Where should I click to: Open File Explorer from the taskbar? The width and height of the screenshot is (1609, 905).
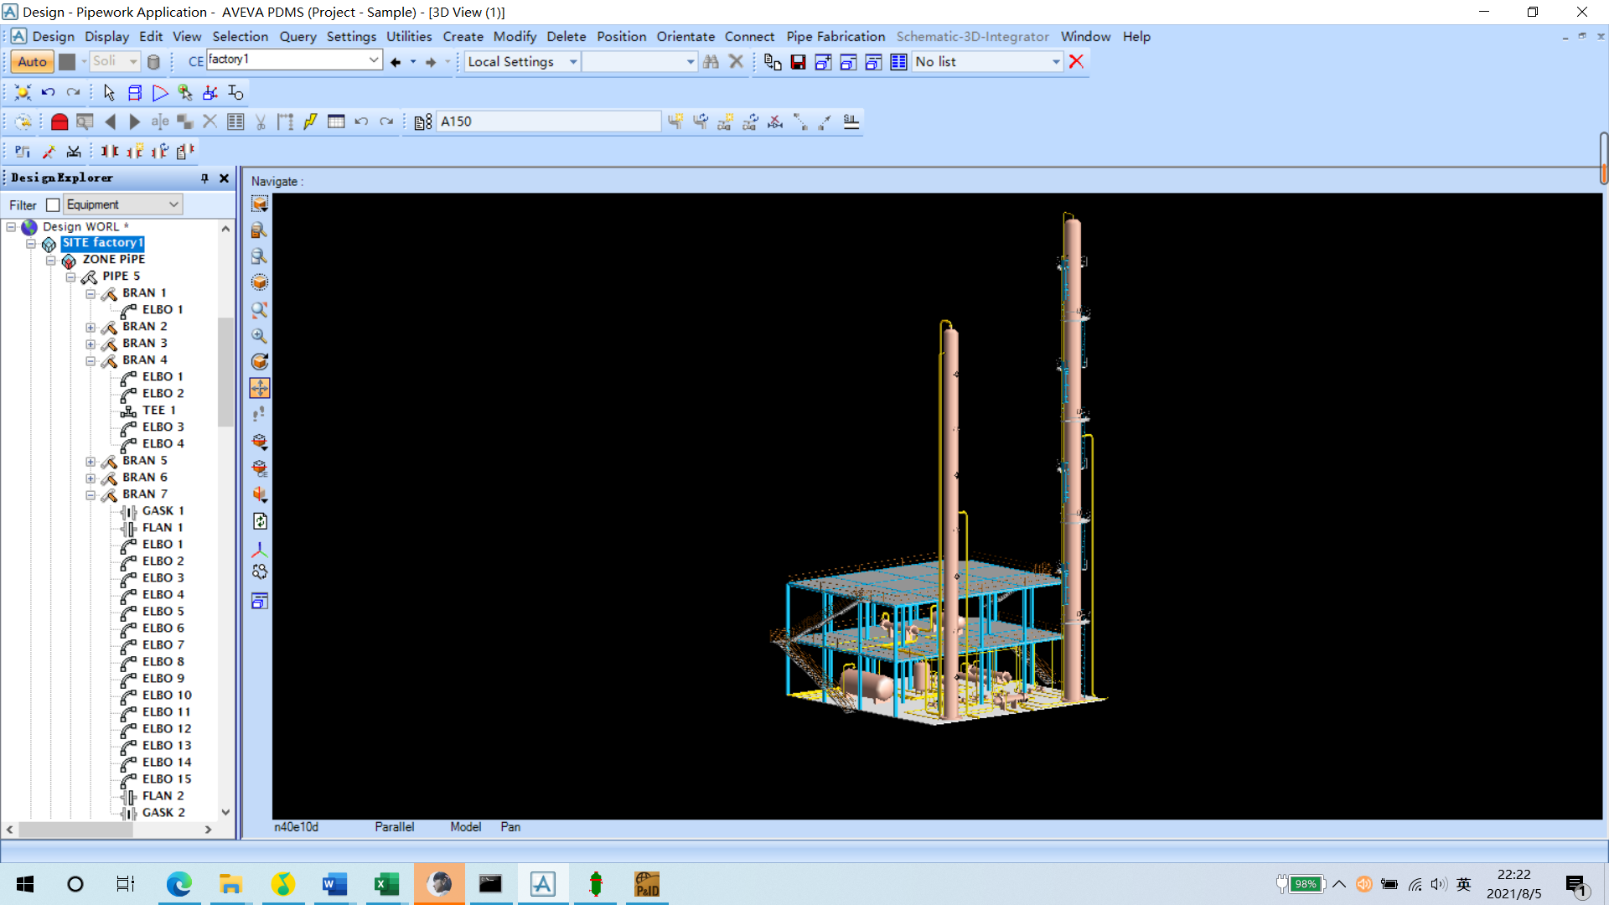click(230, 884)
